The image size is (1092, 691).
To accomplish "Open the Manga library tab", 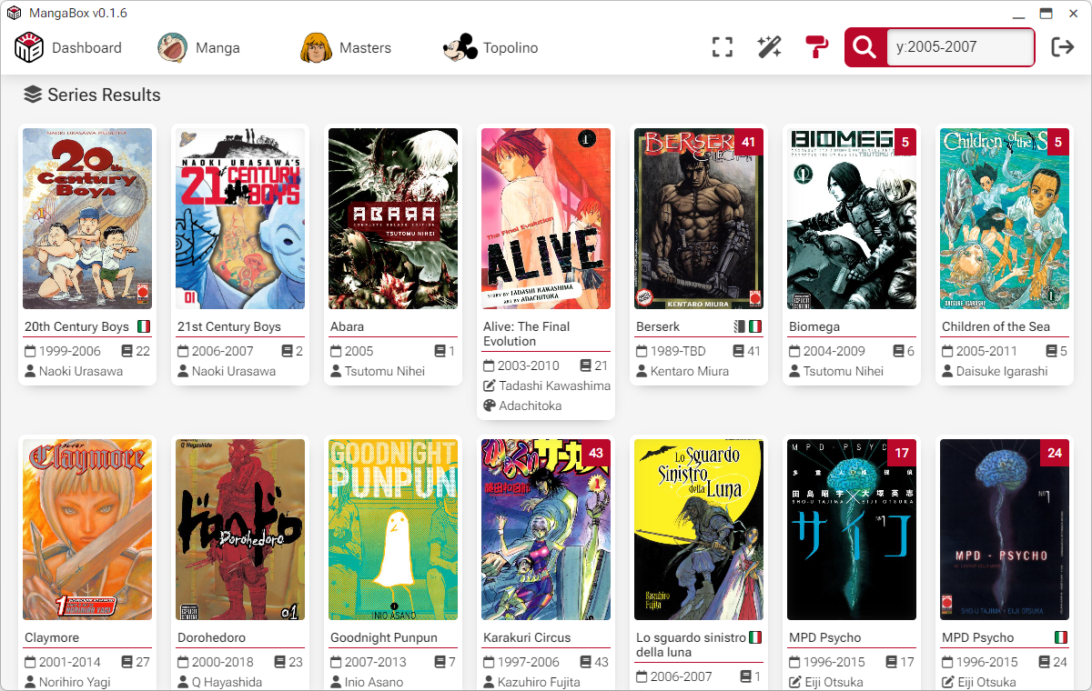I will [198, 48].
